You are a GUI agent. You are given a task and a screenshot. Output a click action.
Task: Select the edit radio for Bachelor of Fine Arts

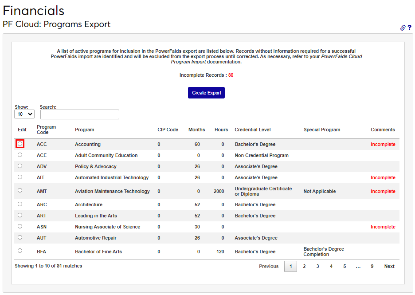click(x=20, y=251)
